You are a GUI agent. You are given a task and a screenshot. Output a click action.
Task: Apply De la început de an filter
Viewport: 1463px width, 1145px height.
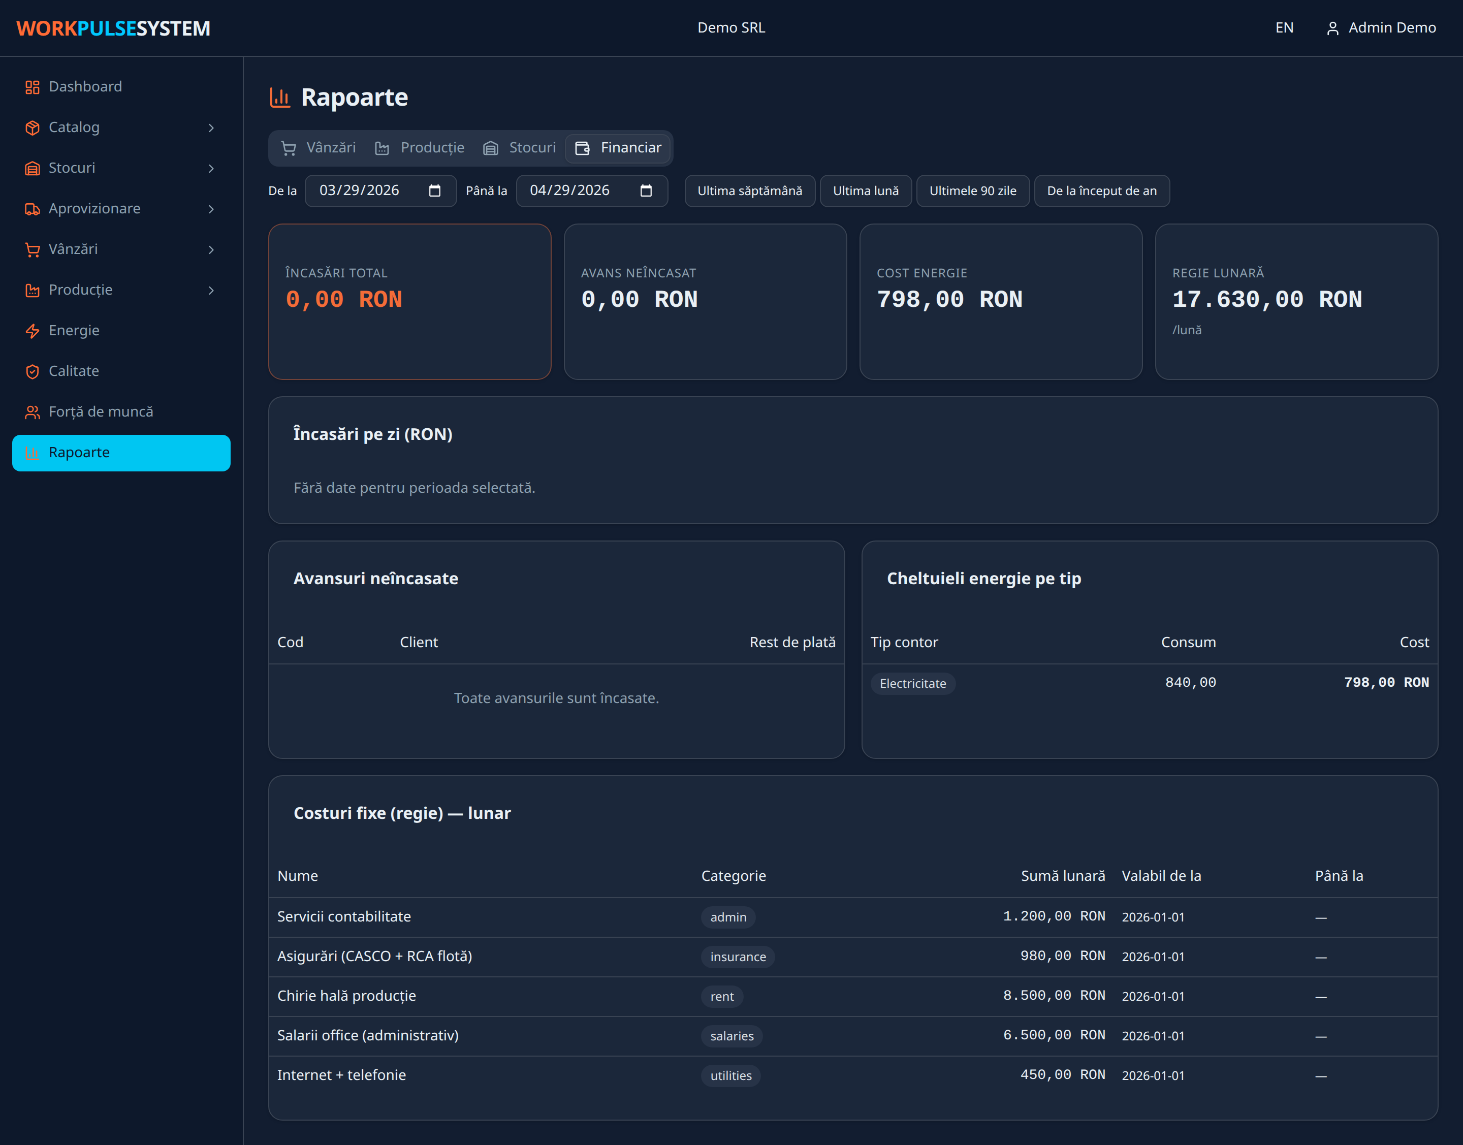click(x=1102, y=191)
